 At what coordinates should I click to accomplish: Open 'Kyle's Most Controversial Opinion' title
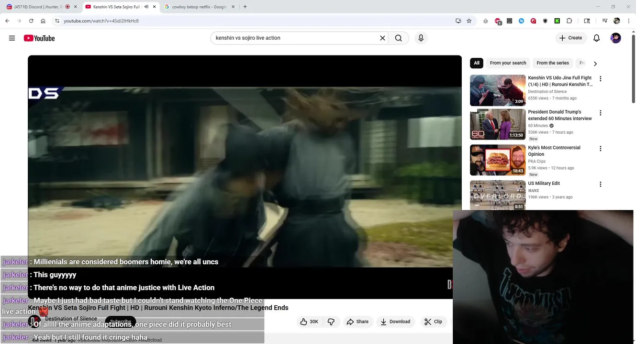(x=554, y=151)
